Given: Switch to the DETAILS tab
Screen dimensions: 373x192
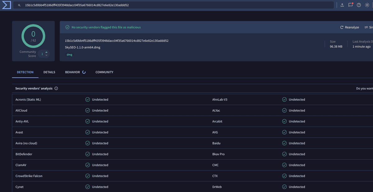Looking at the screenshot, I should click(49, 72).
